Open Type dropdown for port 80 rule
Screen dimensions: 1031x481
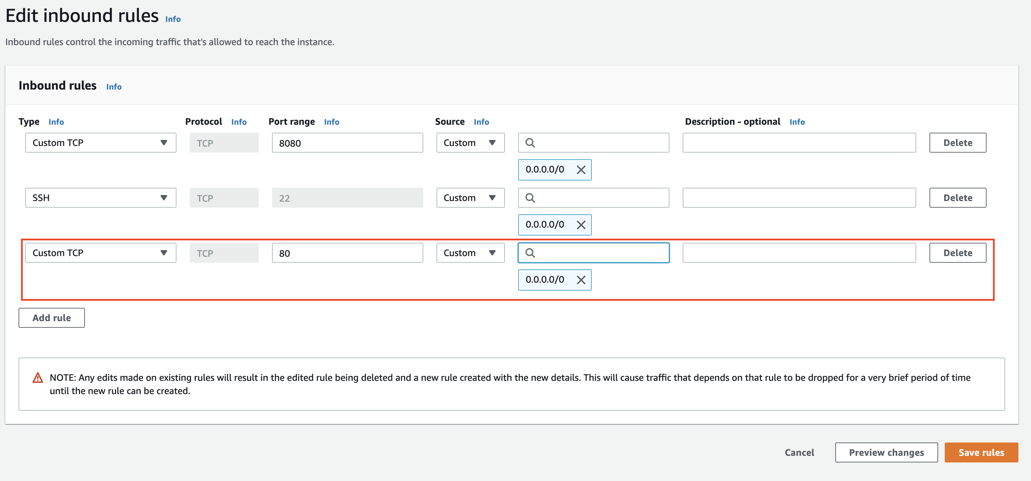101,253
